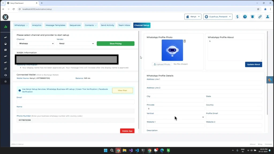
Task: Open the help question mark icon
Action: pos(245,17)
